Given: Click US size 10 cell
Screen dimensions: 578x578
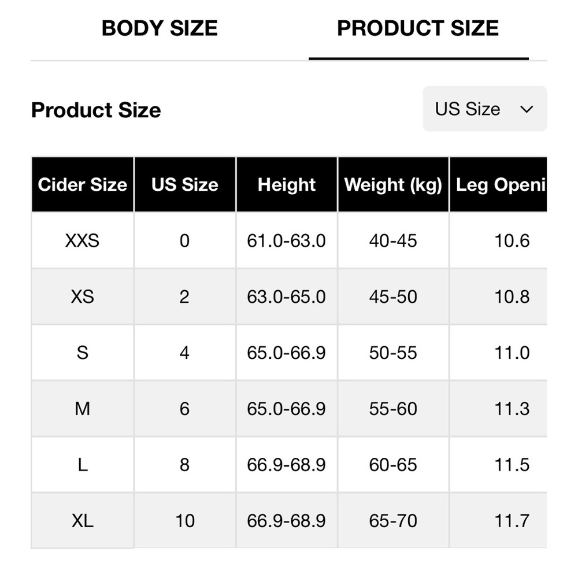Looking at the screenshot, I should tap(185, 521).
